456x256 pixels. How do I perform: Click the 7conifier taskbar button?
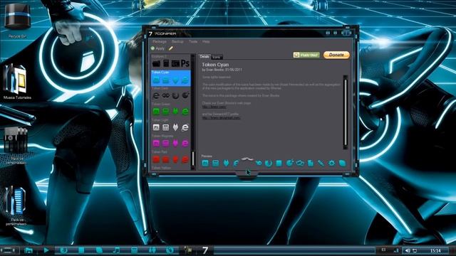point(205,250)
